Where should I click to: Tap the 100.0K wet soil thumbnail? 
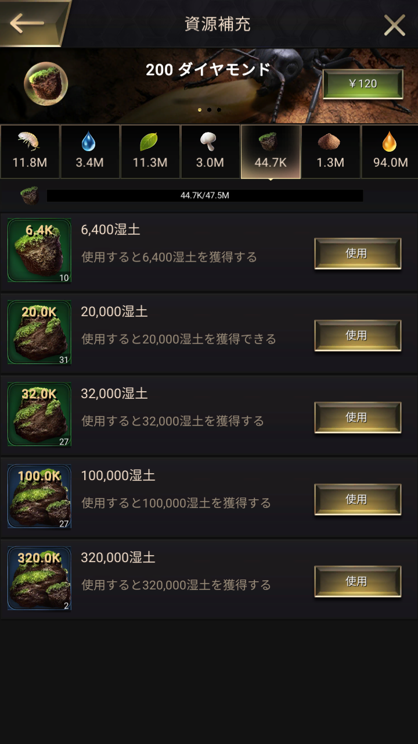39,496
